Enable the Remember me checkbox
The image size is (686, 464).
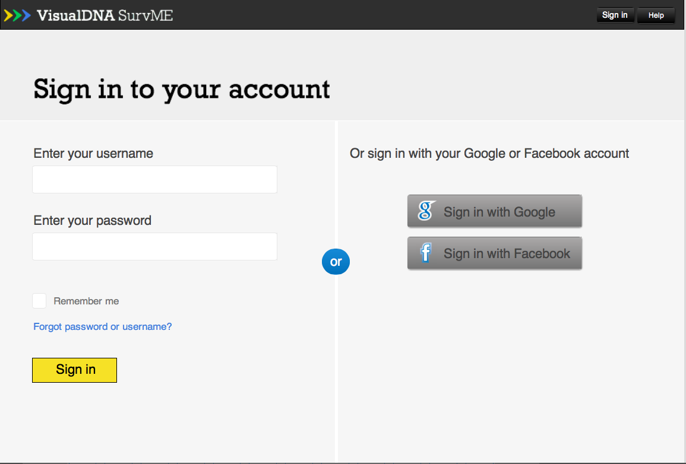[39, 301]
